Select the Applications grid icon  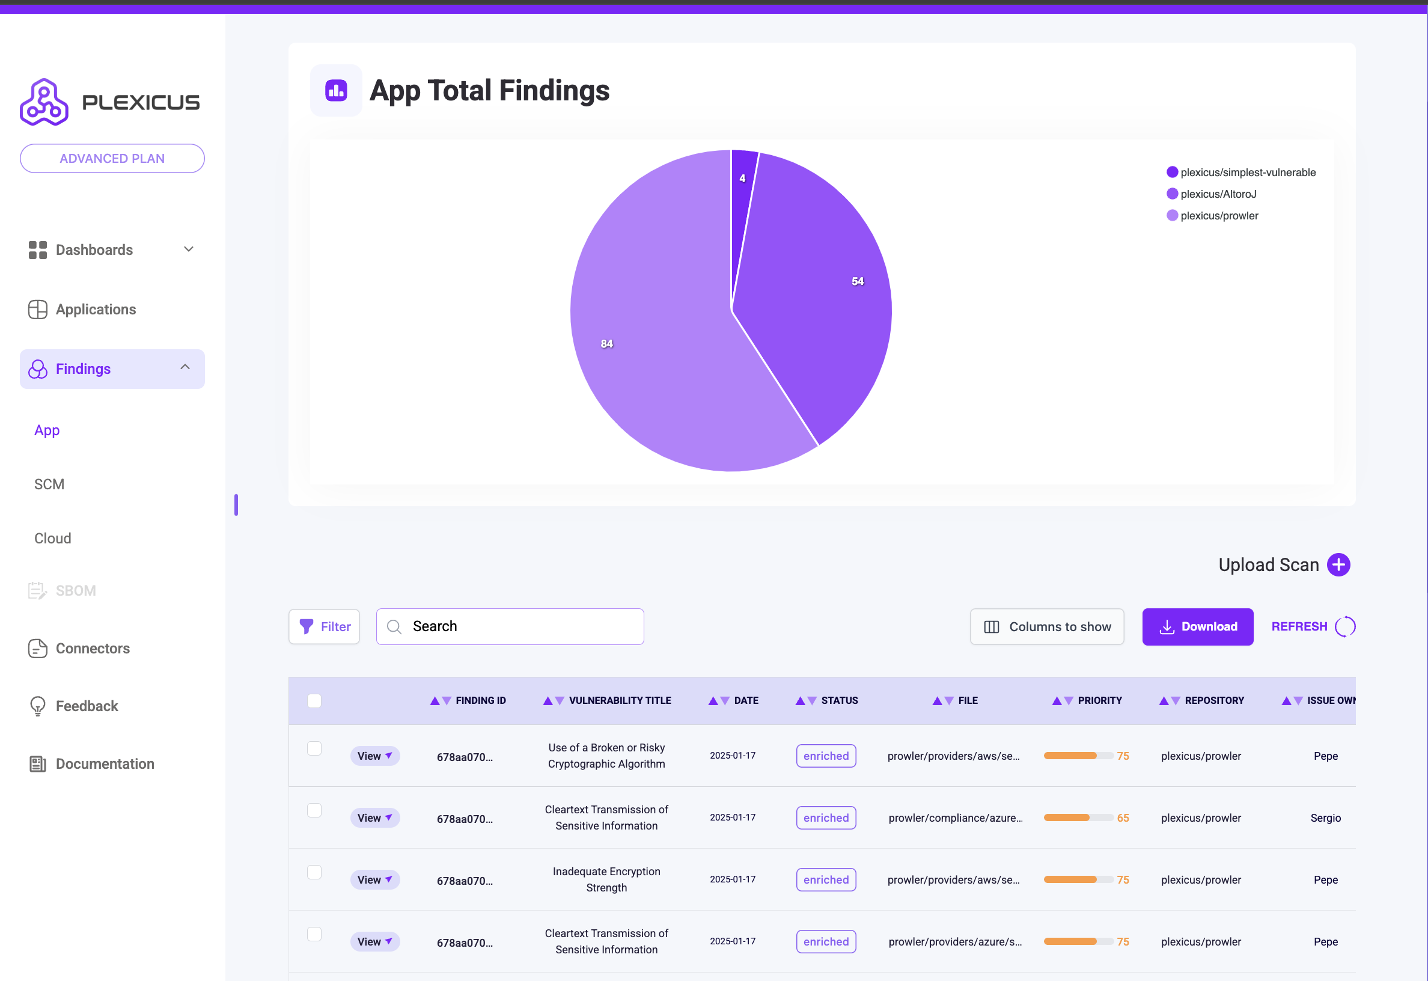(x=37, y=309)
